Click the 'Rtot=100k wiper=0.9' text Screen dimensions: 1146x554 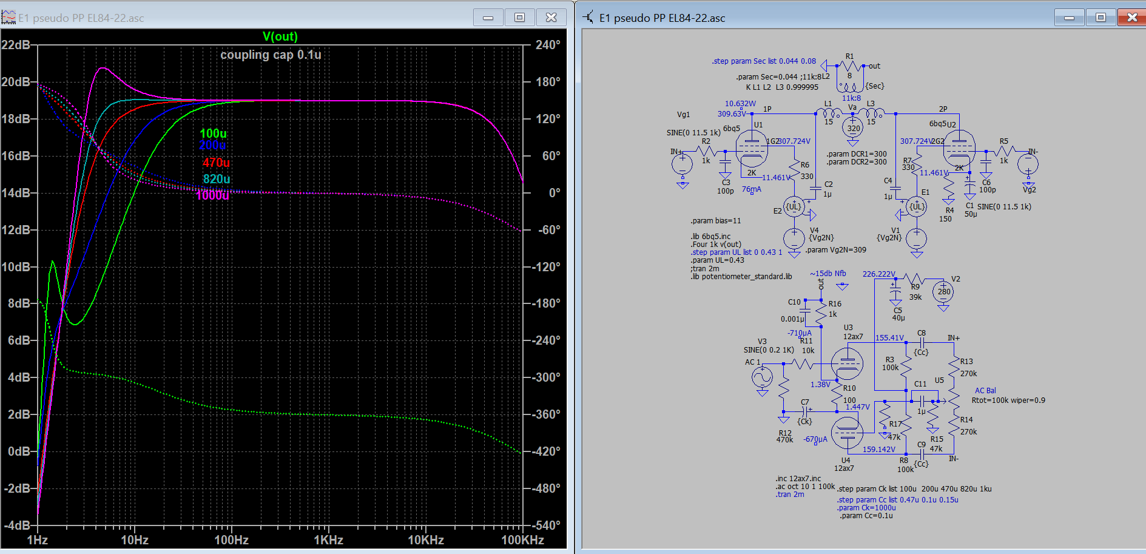tap(1008, 400)
